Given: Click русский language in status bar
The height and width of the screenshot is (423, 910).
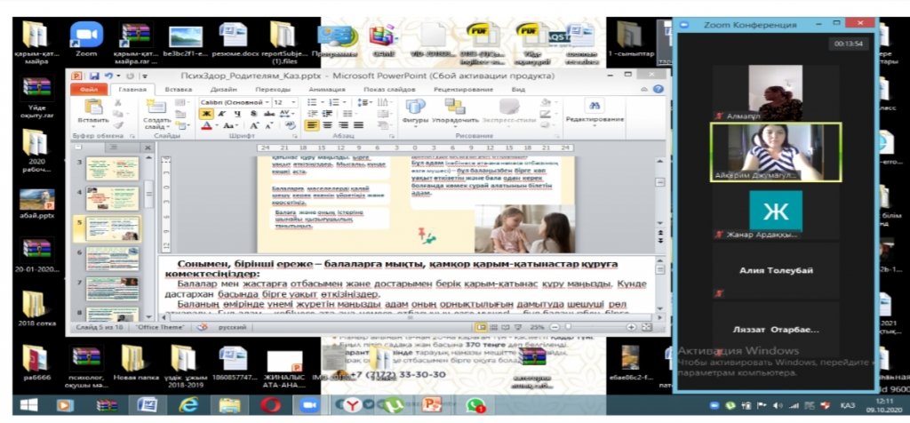Looking at the screenshot, I should click(x=232, y=327).
